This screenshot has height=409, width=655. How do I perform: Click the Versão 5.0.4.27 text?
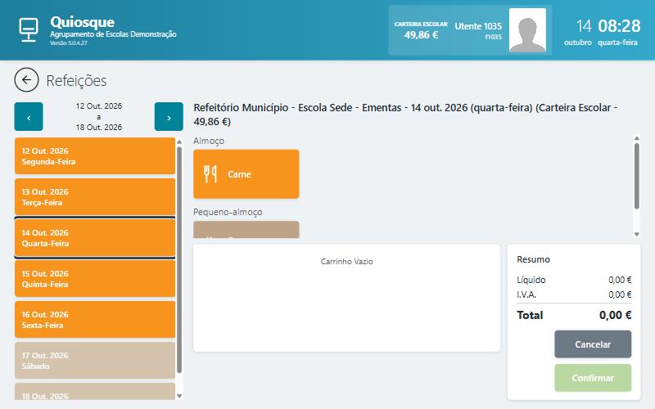pyautogui.click(x=69, y=43)
